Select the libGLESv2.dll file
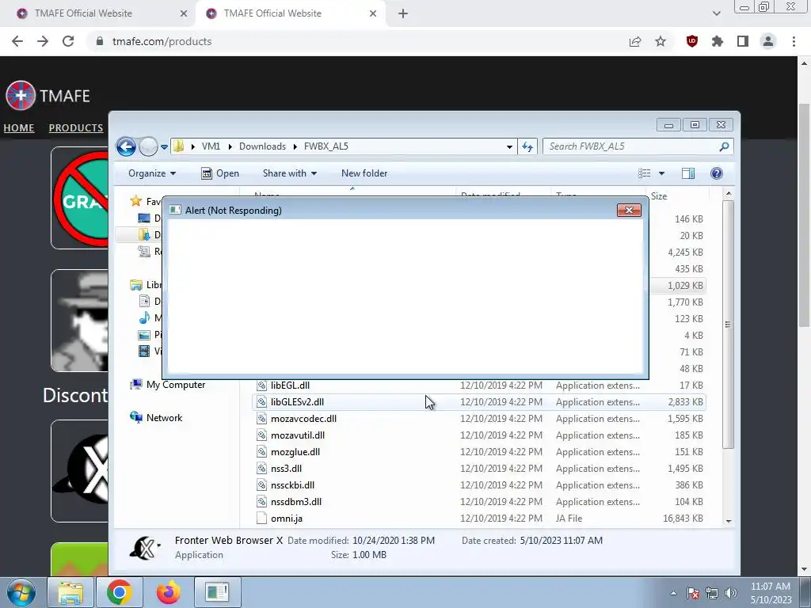Screen dimensions: 811x608 coord(479,401)
